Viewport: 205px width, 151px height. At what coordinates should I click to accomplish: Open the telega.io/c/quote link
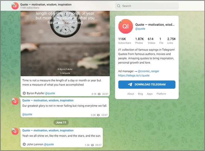click(134, 76)
